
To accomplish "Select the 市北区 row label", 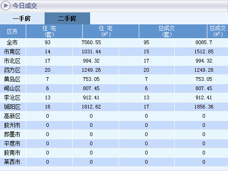I will coord(12,61).
